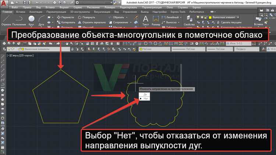The image size is (276, 155).
Task: Toggle layer freeze sun icon in ribbon
Action: (x=202, y=17)
